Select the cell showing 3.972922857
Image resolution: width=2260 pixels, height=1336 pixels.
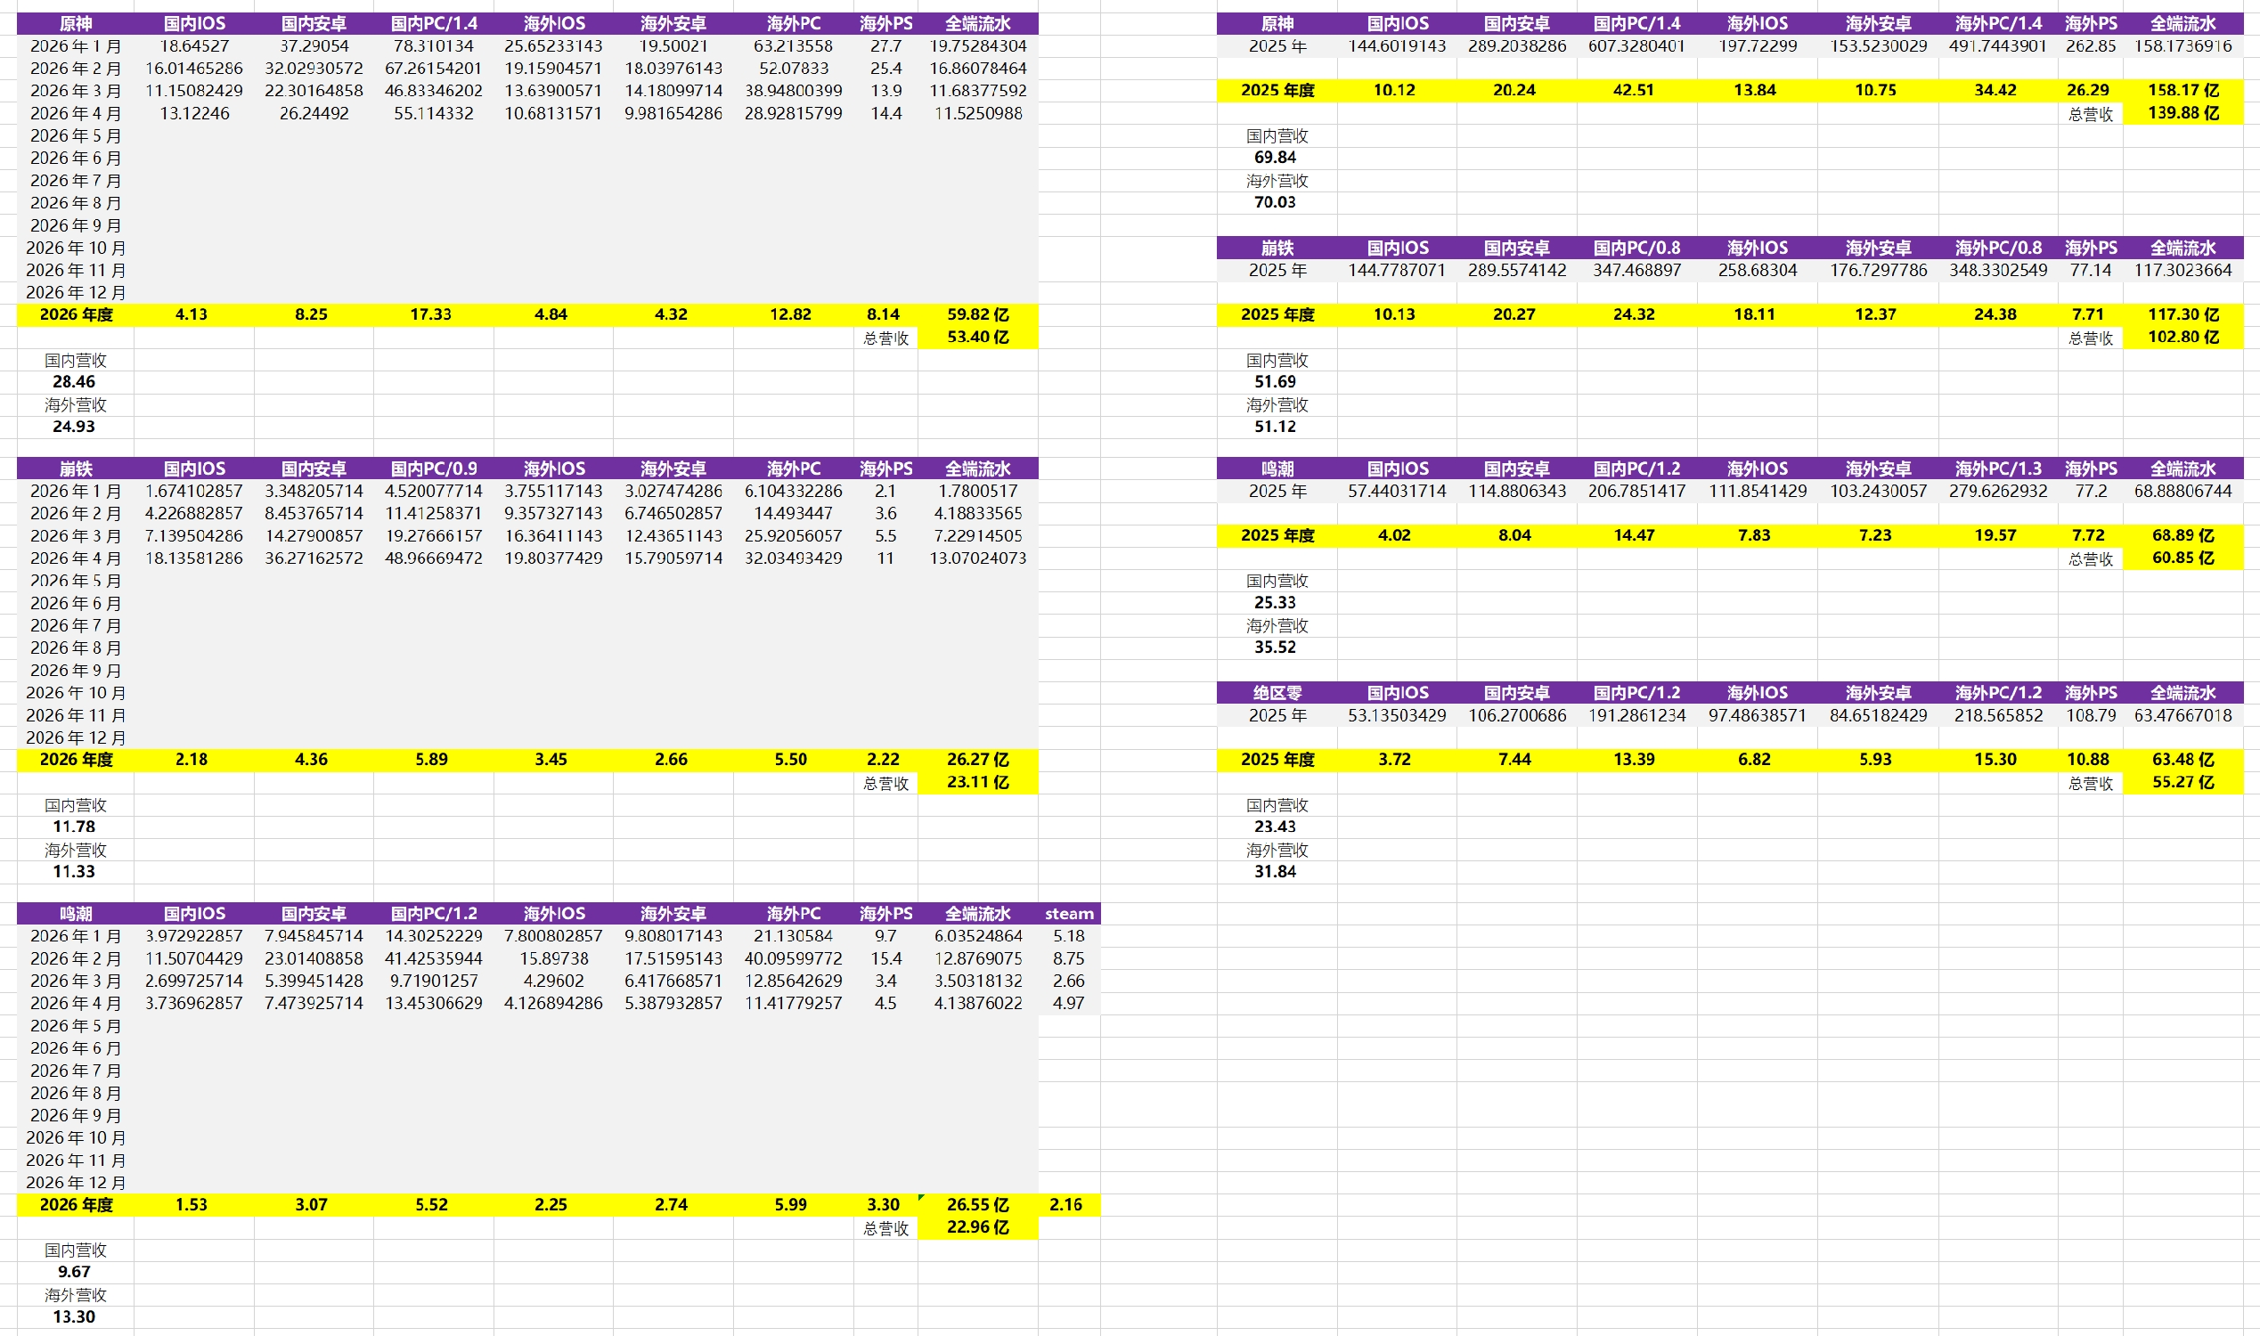point(193,936)
